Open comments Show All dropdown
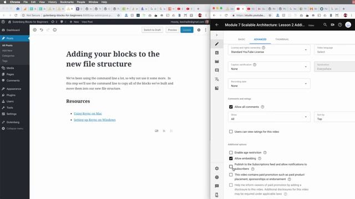 [269, 117]
